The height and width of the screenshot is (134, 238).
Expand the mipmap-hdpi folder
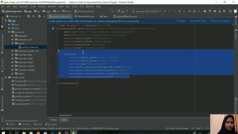[x=13, y=55]
